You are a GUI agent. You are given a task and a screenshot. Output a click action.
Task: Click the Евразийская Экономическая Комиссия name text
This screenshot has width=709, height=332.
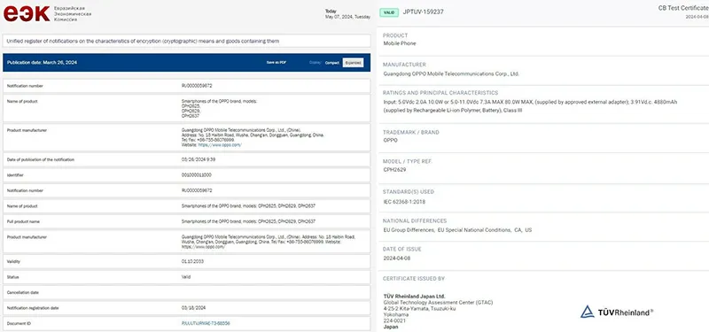click(73, 14)
